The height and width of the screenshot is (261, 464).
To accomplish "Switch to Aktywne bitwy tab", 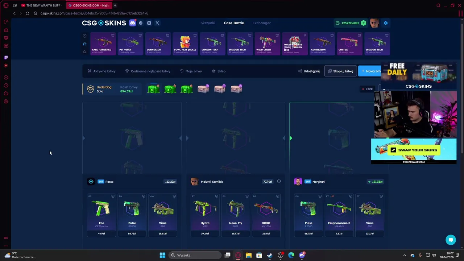I will tap(101, 71).
